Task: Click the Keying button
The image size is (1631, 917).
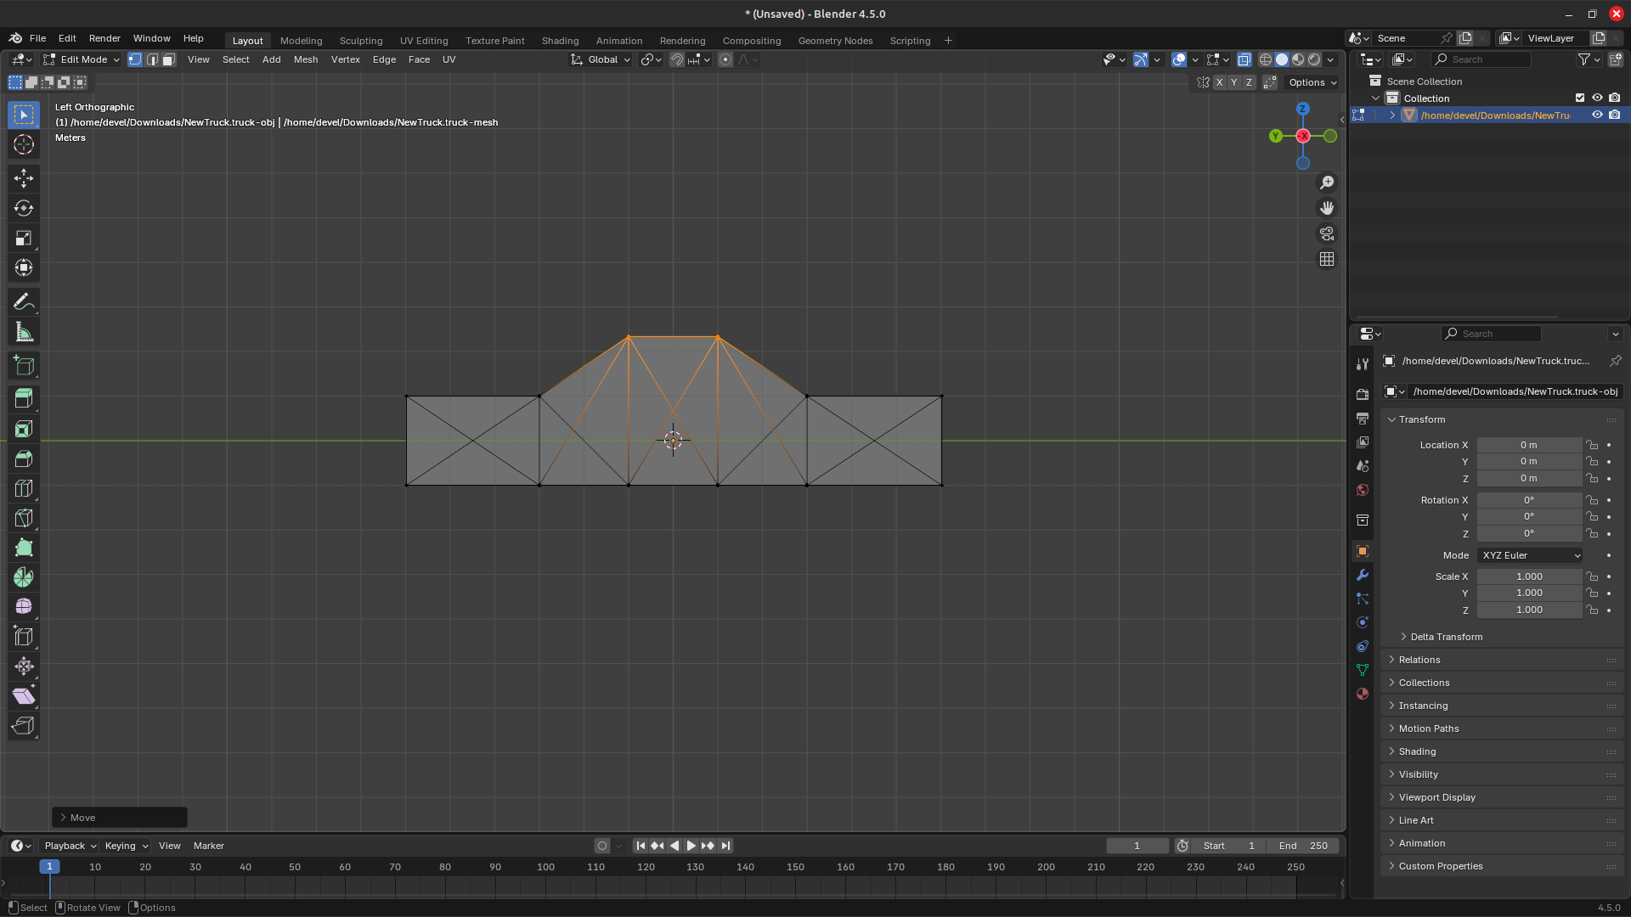Action: pos(126,846)
